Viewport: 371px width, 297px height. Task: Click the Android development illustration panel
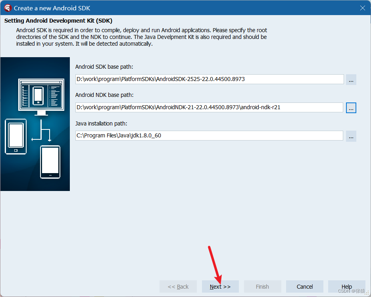click(35, 124)
